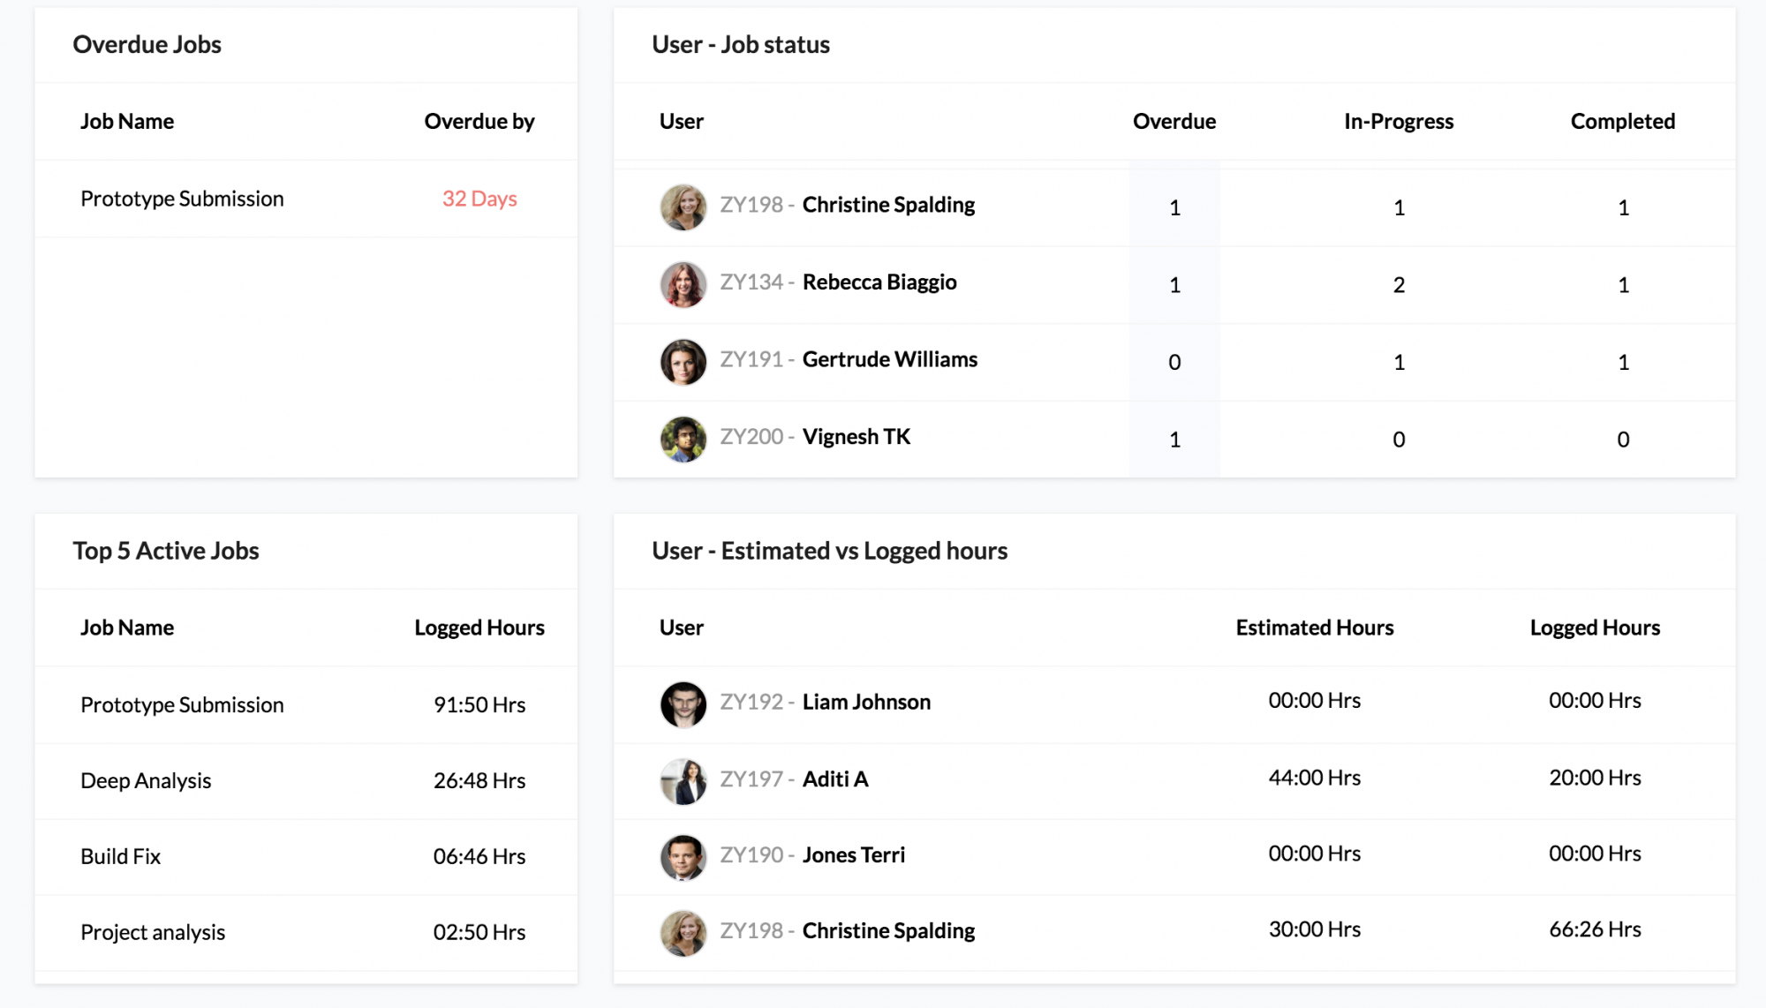Screen dimensions: 1766x1008
Task: Click the Completed column header
Action: (1623, 122)
